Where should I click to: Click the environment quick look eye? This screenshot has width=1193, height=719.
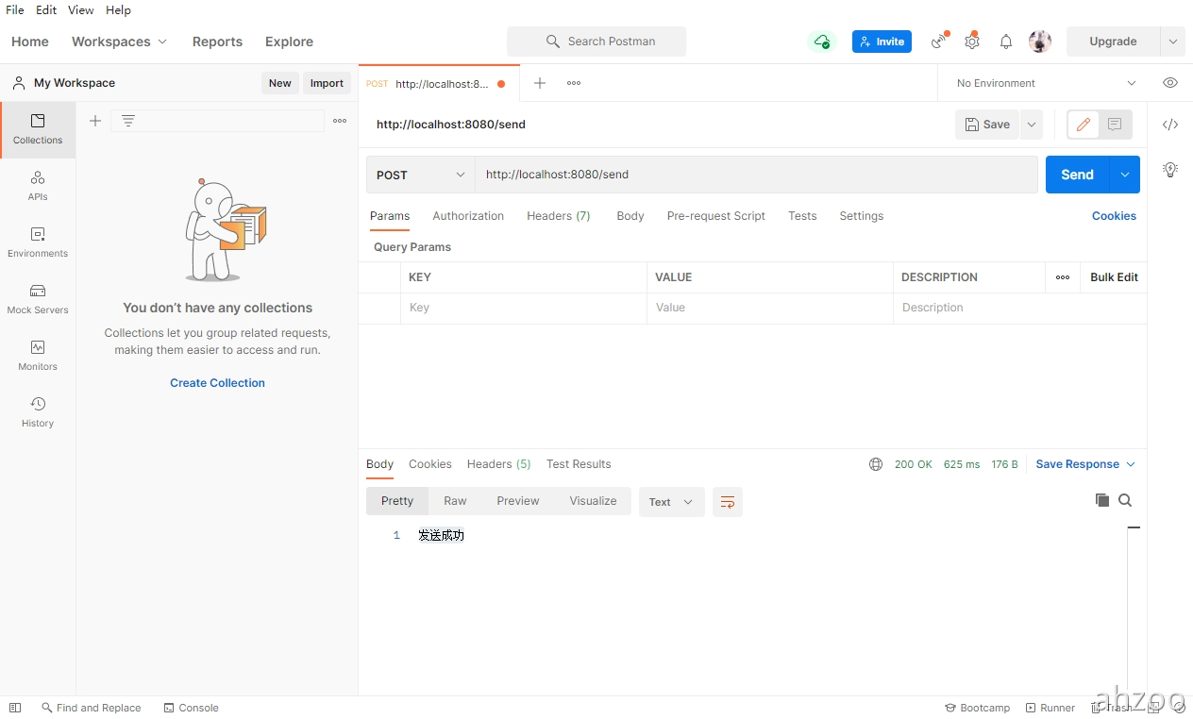tap(1170, 83)
